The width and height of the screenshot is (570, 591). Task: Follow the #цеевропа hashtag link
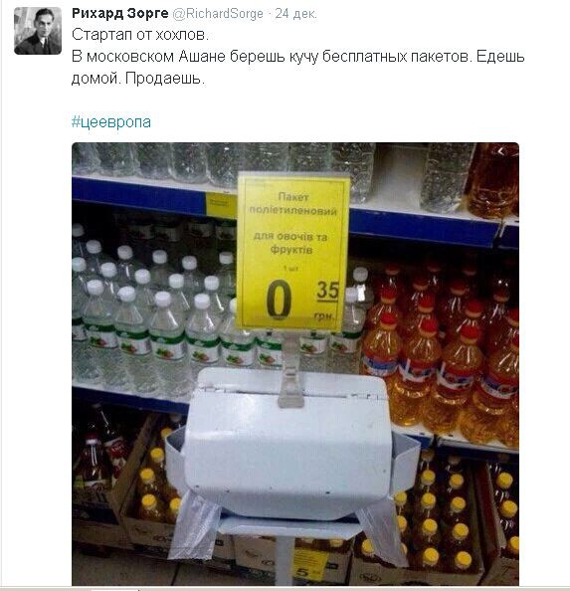point(111,121)
